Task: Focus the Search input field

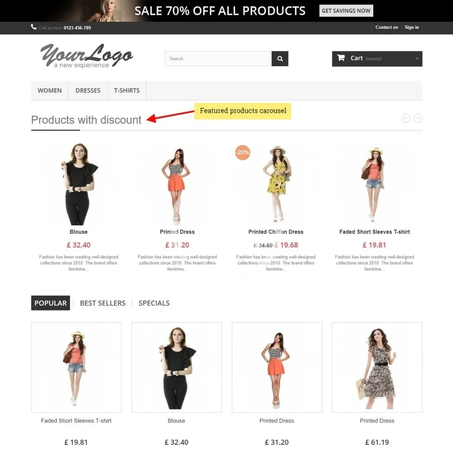Action: pyautogui.click(x=218, y=58)
